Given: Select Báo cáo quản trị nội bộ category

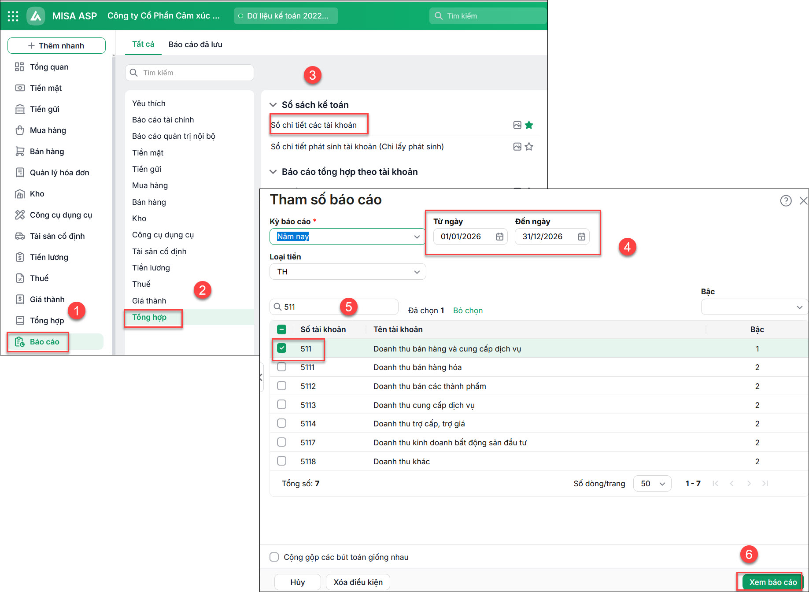Looking at the screenshot, I should click(x=174, y=136).
